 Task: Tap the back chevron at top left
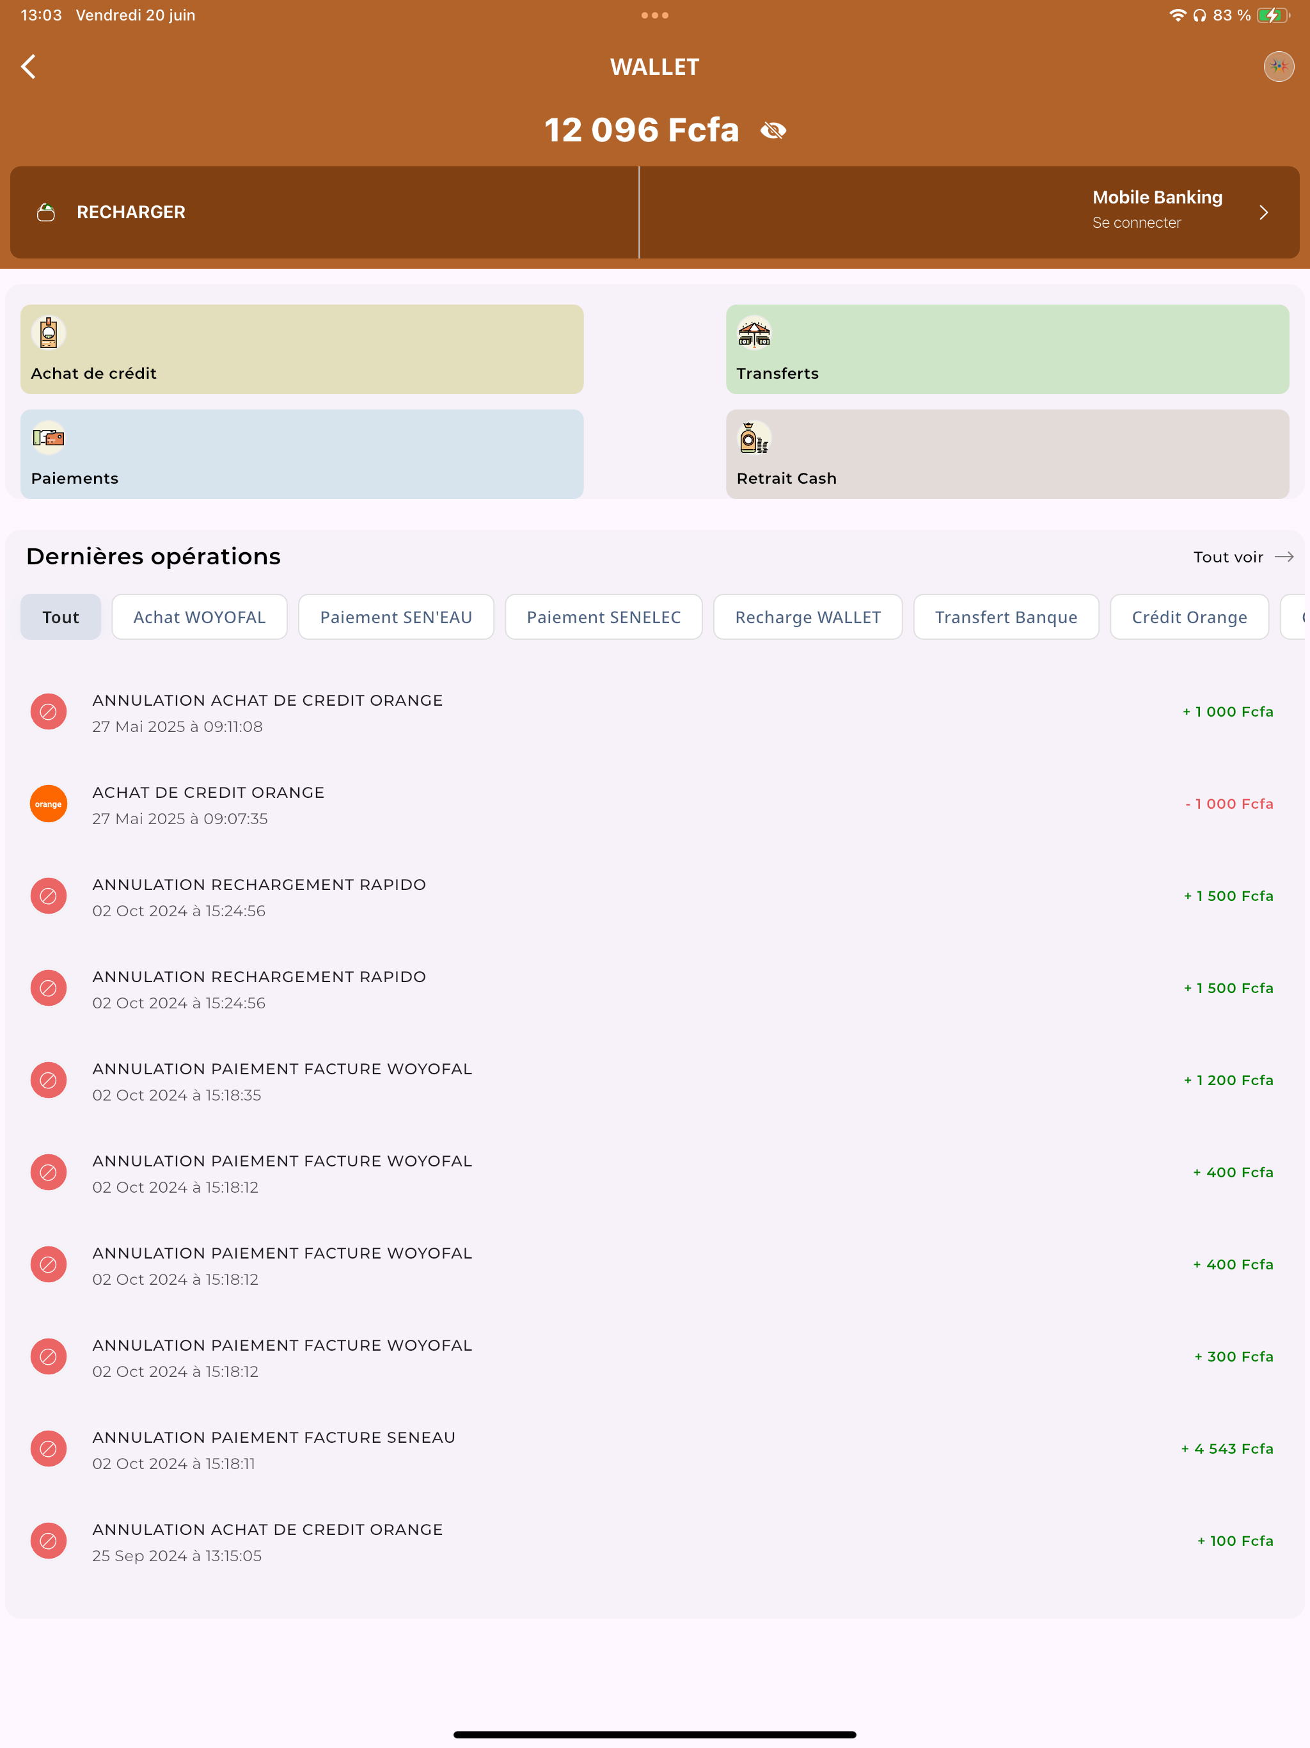(x=28, y=67)
